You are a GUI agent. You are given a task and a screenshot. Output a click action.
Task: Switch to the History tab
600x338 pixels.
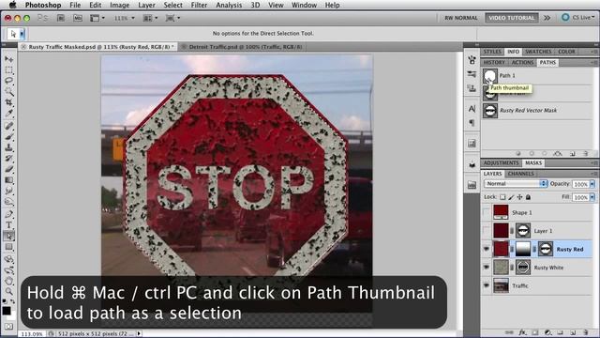click(x=494, y=63)
